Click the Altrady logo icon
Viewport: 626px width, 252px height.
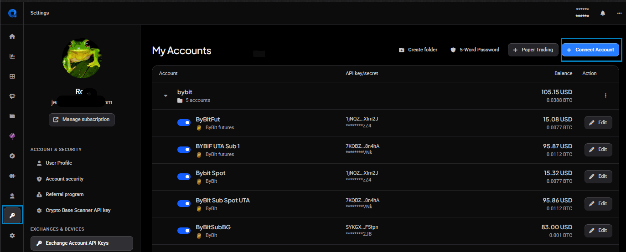pos(12,13)
